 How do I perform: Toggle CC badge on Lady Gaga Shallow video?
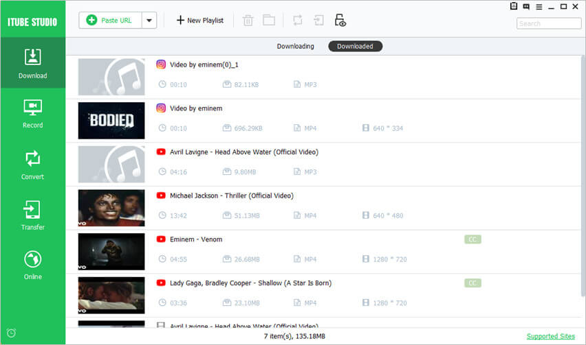click(473, 283)
